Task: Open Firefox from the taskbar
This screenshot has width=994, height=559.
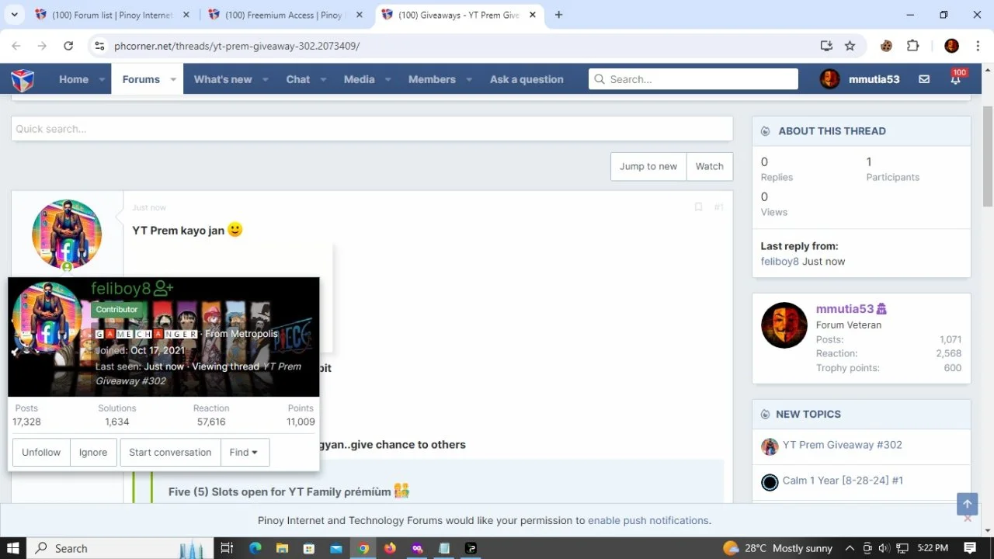Action: 390,548
